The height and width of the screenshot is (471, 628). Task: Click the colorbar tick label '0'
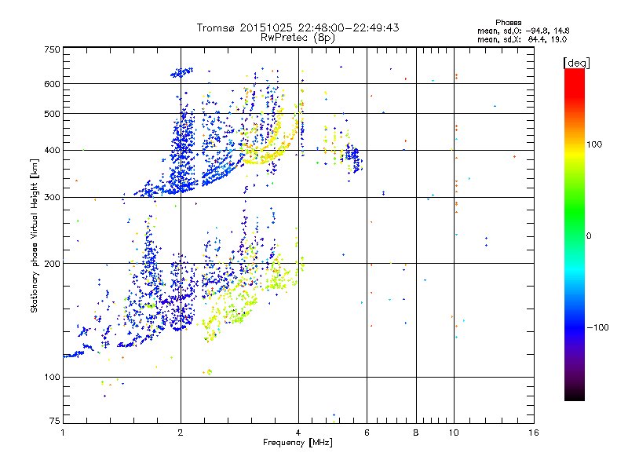pos(589,236)
